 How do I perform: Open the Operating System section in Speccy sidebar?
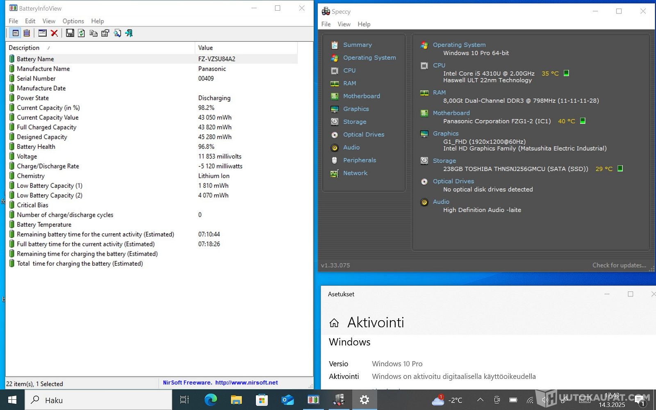point(369,58)
